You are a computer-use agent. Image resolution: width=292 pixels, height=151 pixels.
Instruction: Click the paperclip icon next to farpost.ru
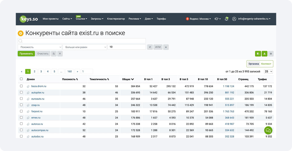tap(28, 112)
